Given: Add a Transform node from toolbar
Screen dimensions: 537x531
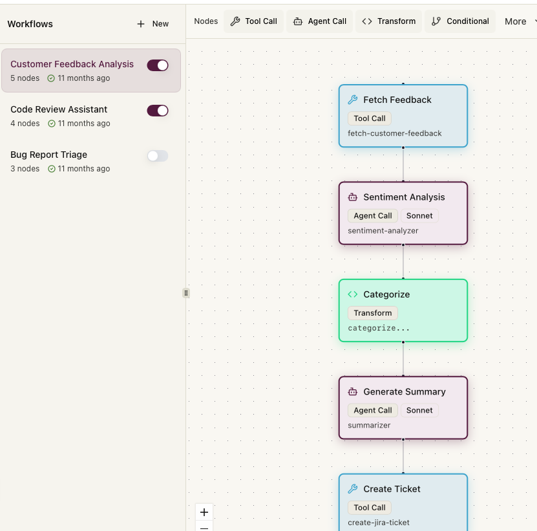Looking at the screenshot, I should [388, 21].
